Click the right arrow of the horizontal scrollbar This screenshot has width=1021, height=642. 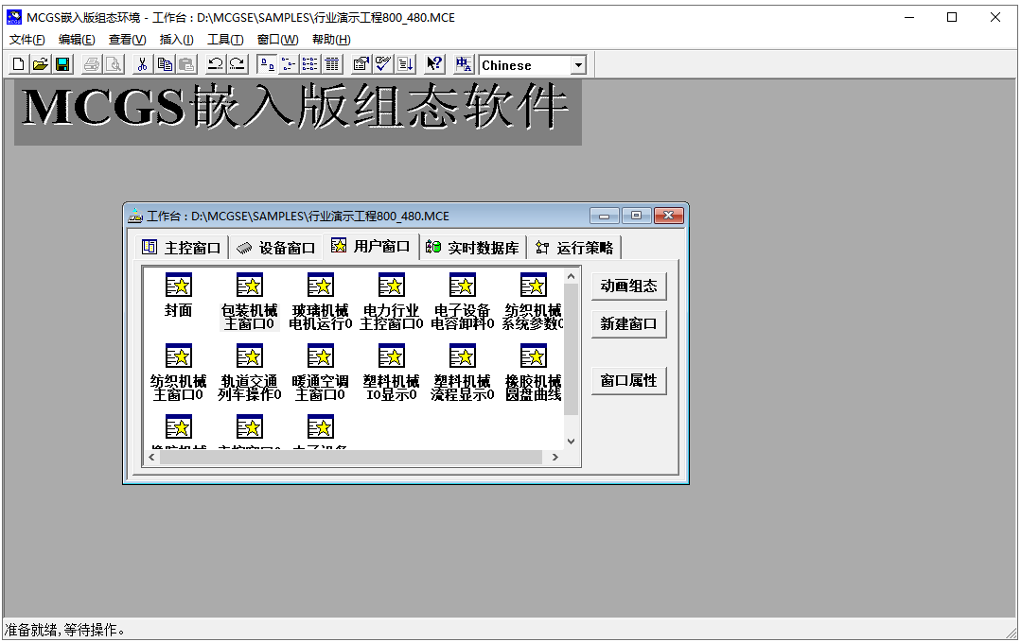click(x=555, y=458)
